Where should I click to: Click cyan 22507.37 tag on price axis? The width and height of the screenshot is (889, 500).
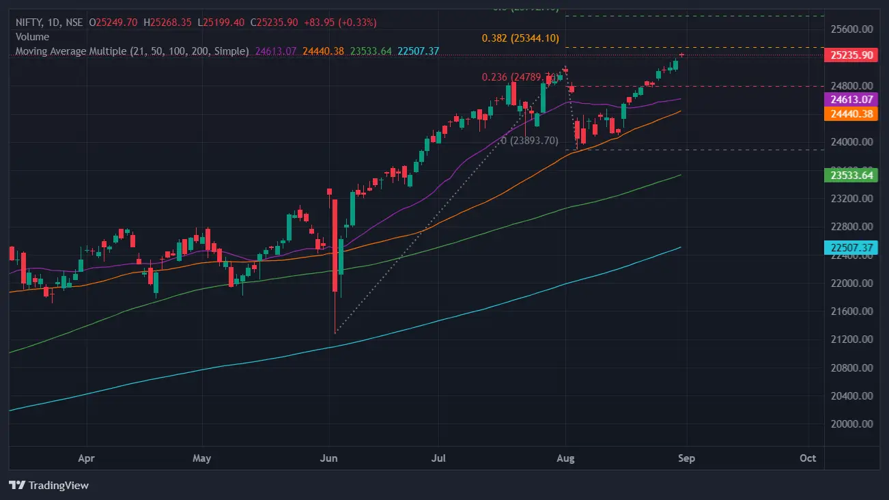tap(851, 248)
